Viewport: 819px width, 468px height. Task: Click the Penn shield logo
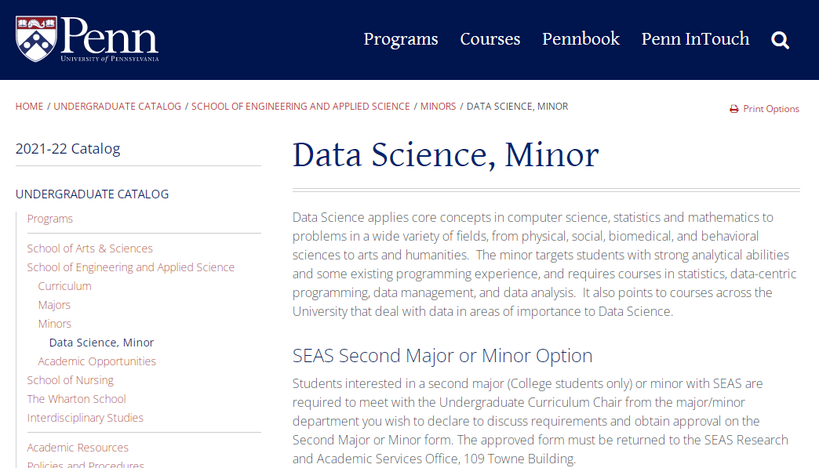[36, 39]
